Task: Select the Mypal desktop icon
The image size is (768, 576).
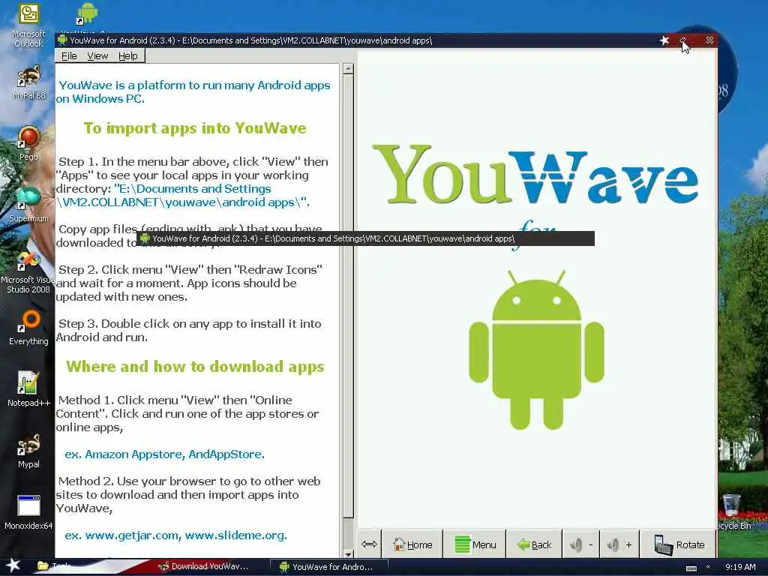Action: [28, 451]
